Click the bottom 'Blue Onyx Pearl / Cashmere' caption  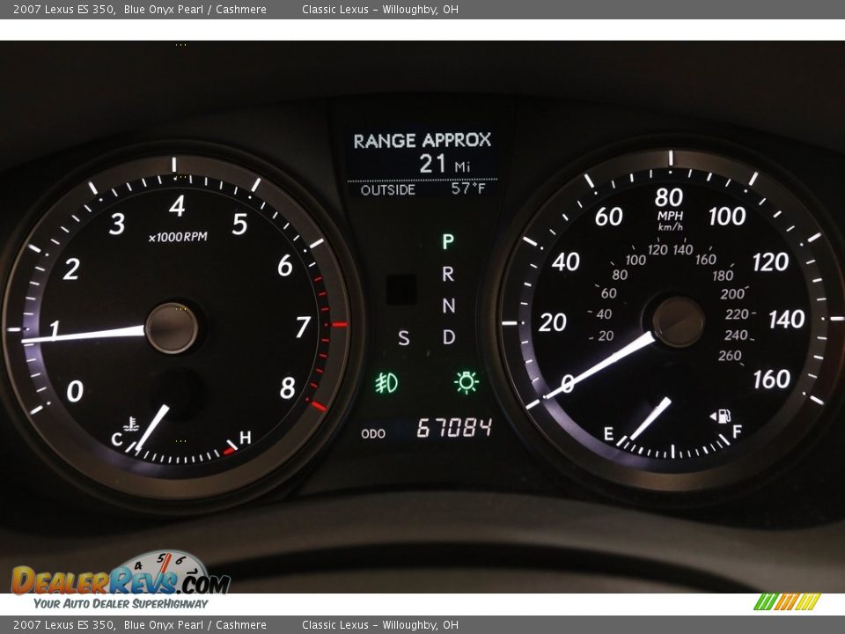click(195, 625)
